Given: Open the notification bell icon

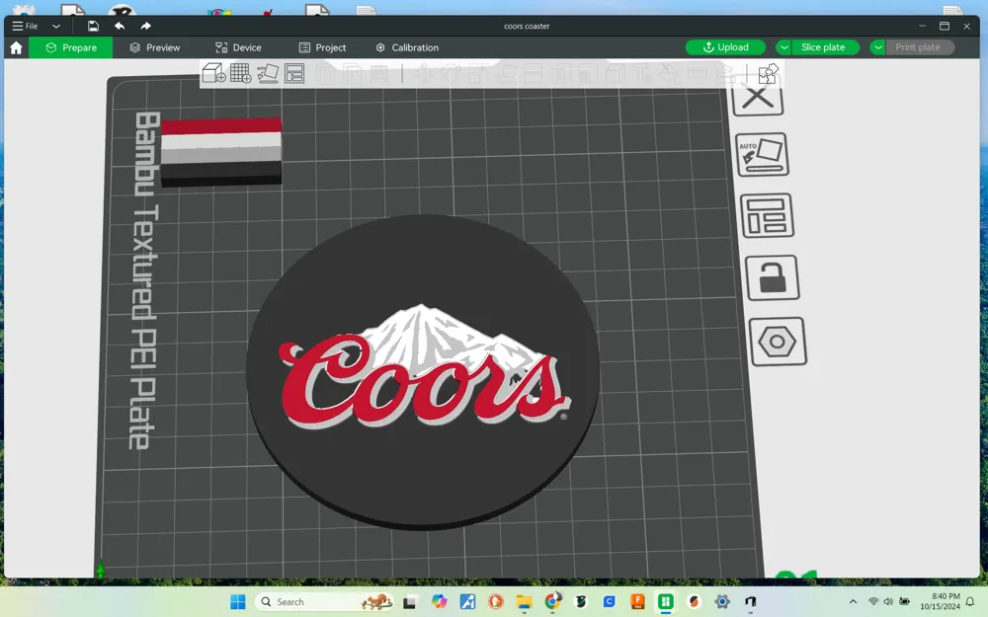Looking at the screenshot, I should click(x=970, y=602).
